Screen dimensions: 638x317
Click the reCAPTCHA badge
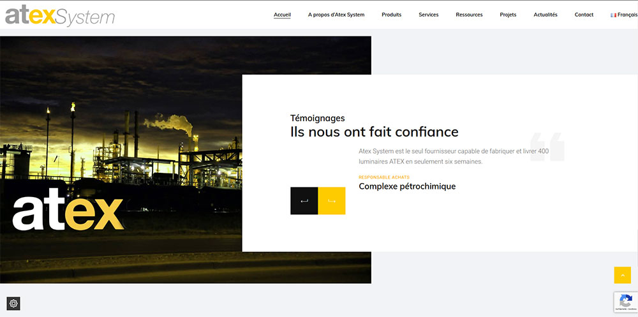(x=626, y=302)
